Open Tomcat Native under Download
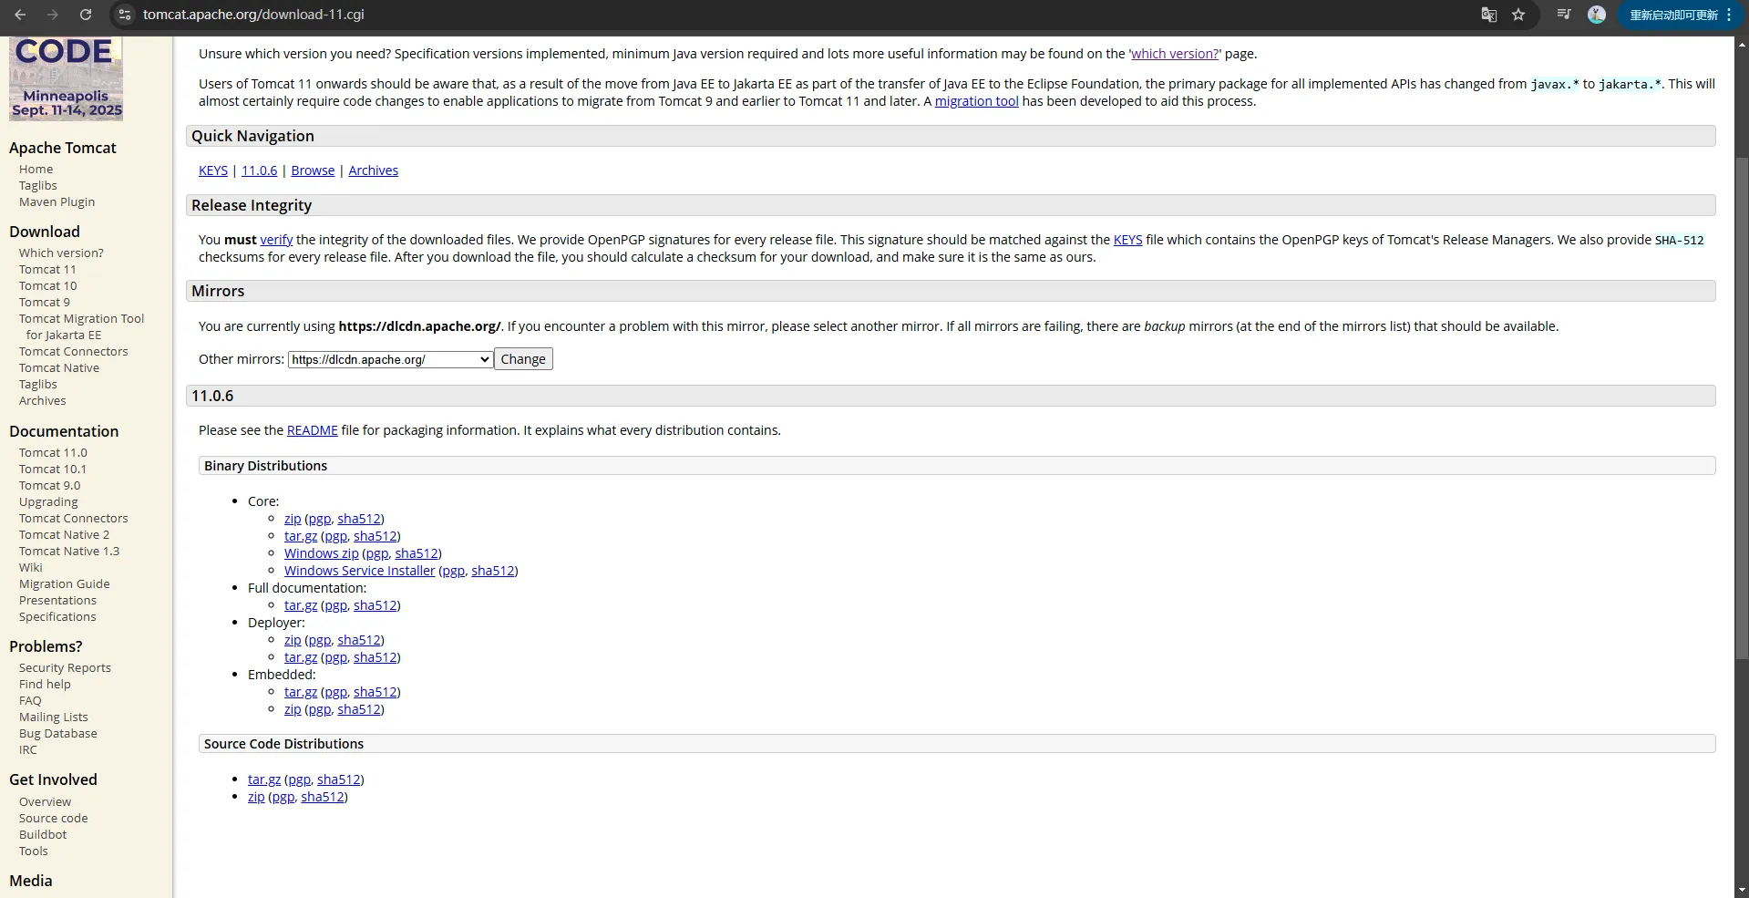The width and height of the screenshot is (1749, 898). (59, 368)
